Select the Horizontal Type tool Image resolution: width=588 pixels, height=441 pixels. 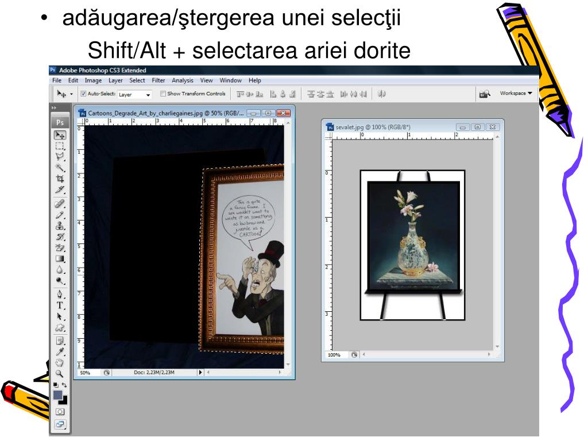pos(60,305)
